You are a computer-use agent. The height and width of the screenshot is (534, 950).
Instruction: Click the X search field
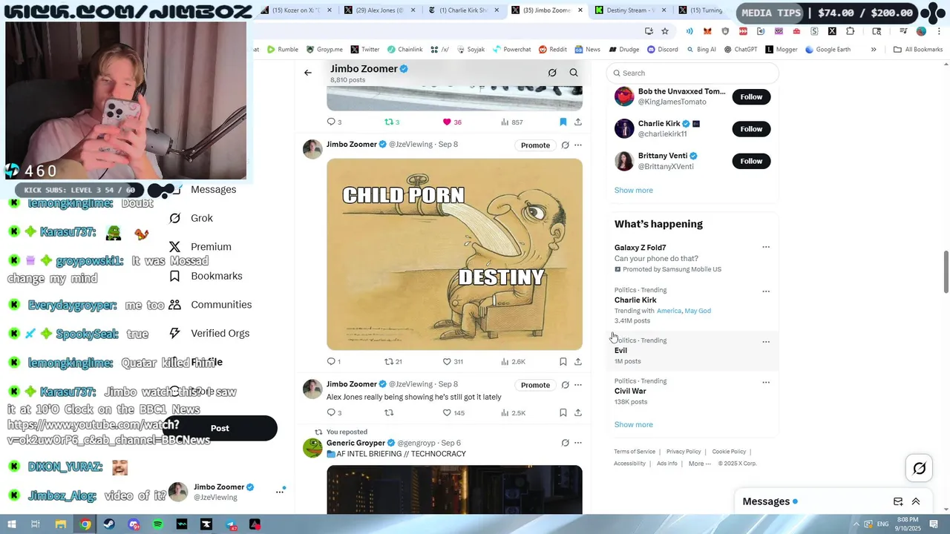[692, 73]
